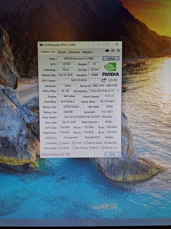Click the GPU Clock row Boost value 1455 MHz
171x229 pixels.
click(x=112, y=127)
